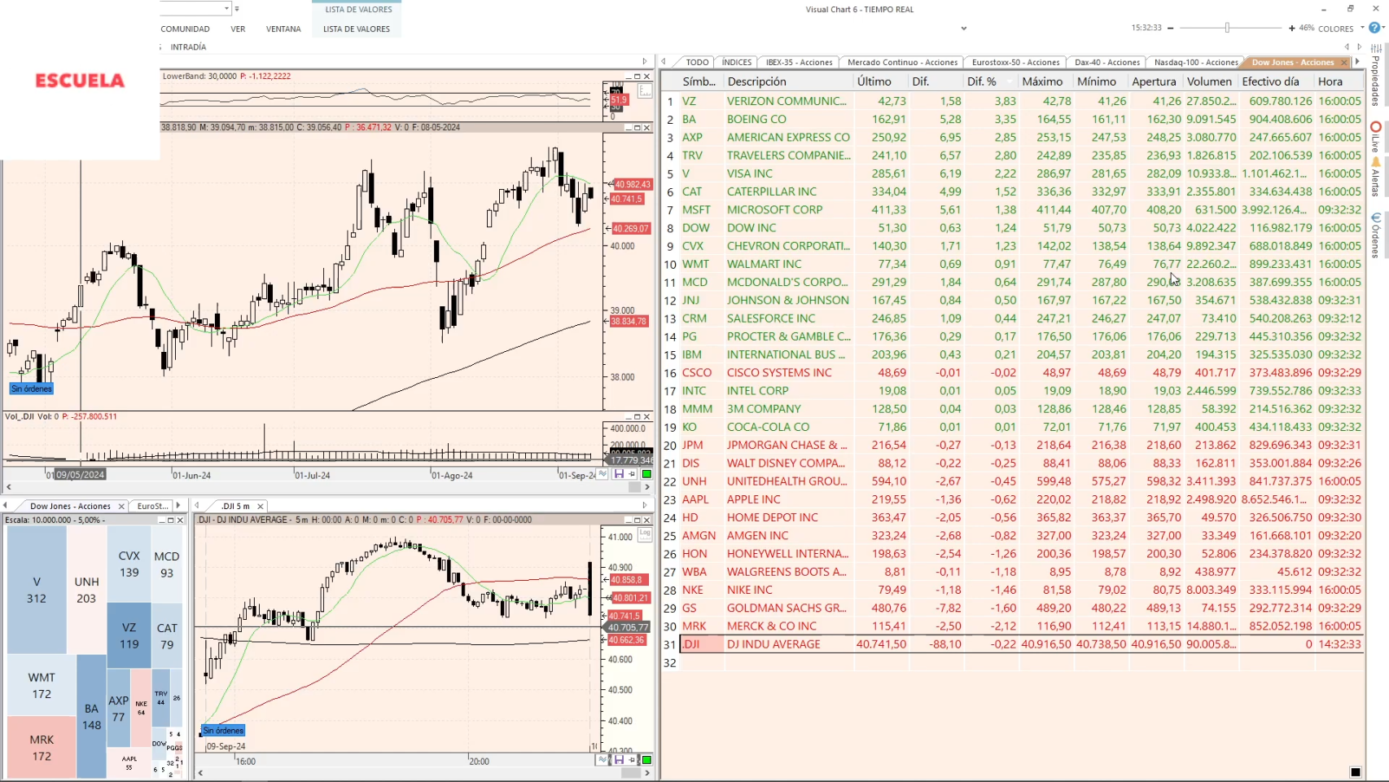The width and height of the screenshot is (1389, 782).
Task: Open the Órdenes icon in right sidebar
Action: coord(1376,218)
